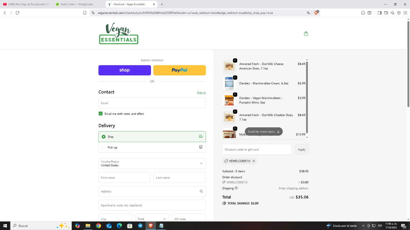The height and width of the screenshot is (230, 410).
Task: Open Telegram from the taskbar
Action: (x=140, y=226)
